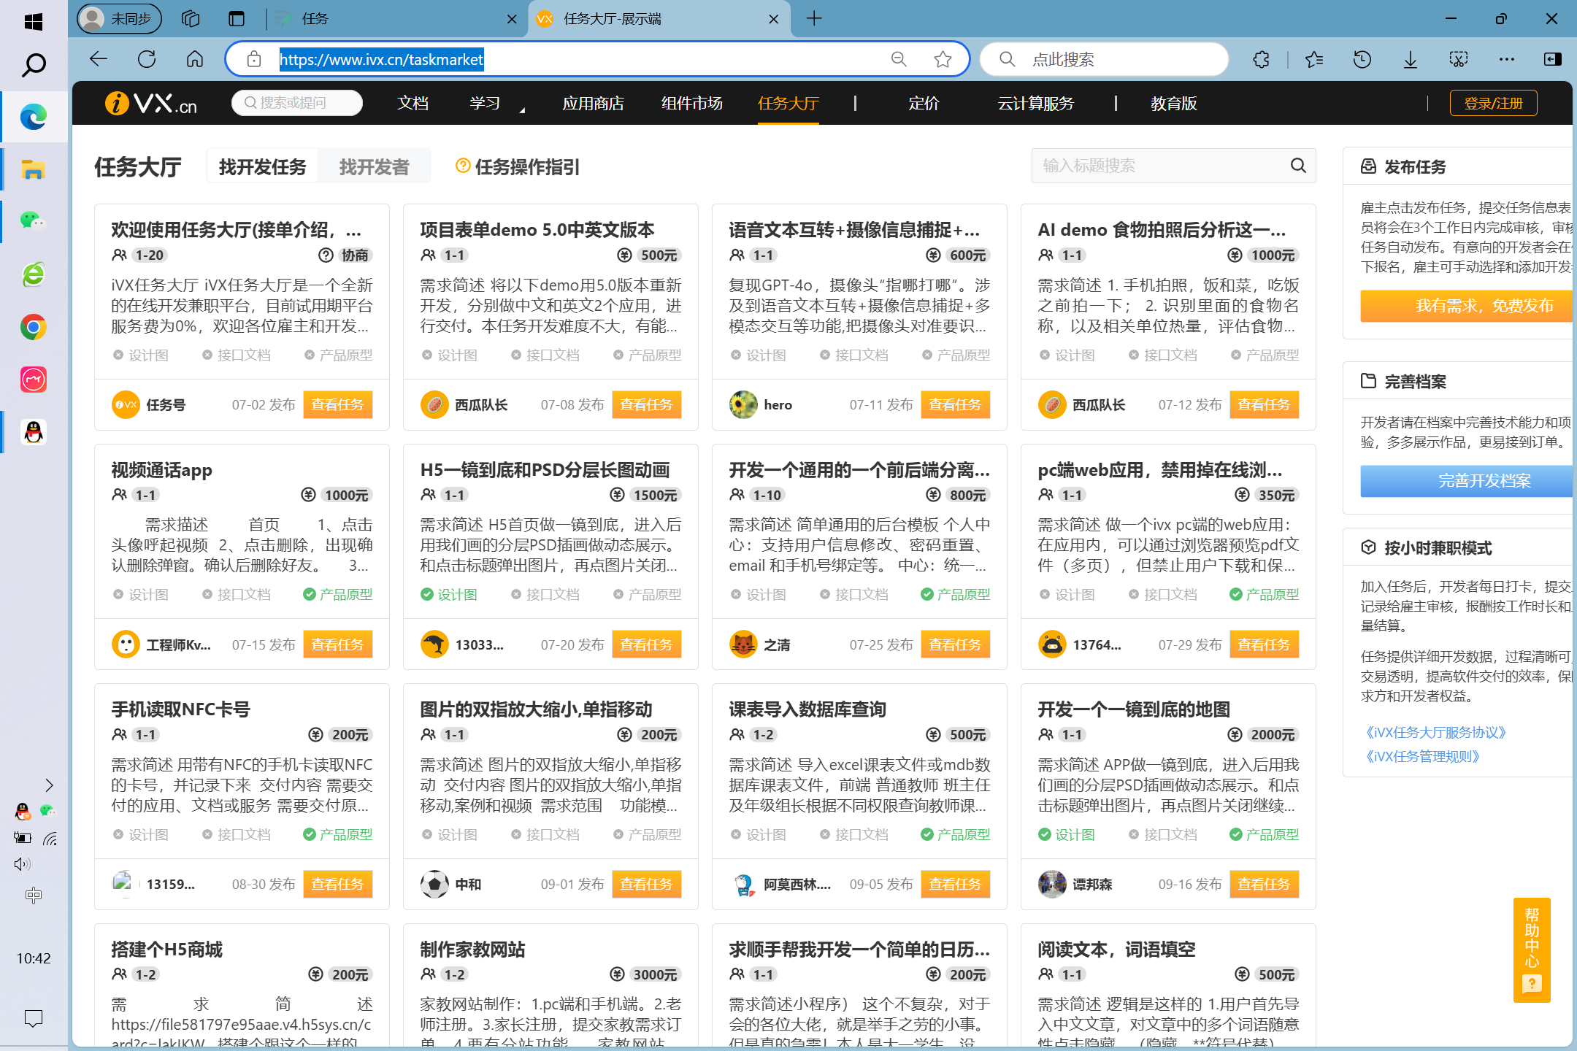Screen dimensions: 1577x1051
Task: Focus the 点此搜索 browser search box
Action: coord(1105,59)
